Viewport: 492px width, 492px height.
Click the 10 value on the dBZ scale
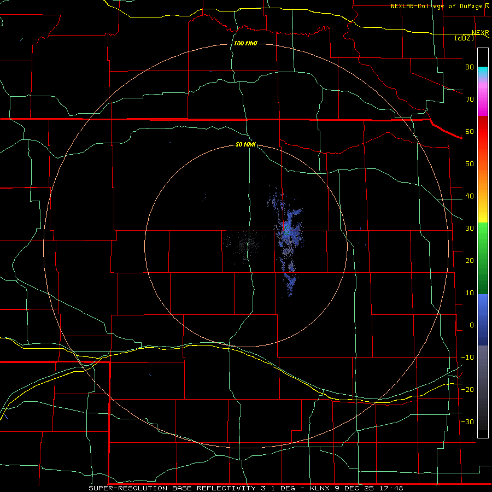470,293
